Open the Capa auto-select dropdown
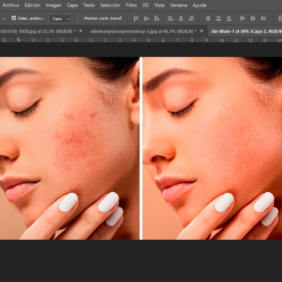The width and height of the screenshot is (282, 282). coord(60,19)
